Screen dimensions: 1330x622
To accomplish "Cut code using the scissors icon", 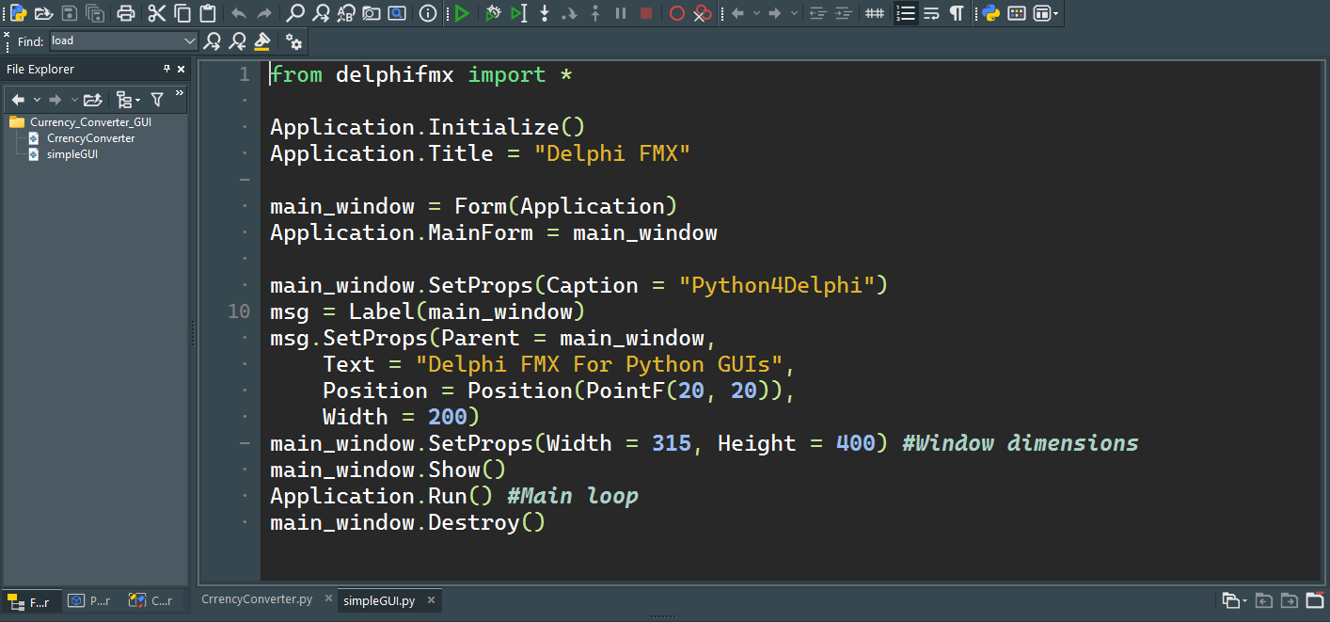I will (x=157, y=13).
